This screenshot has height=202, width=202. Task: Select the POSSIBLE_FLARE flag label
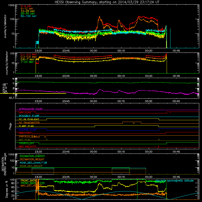[29, 116]
